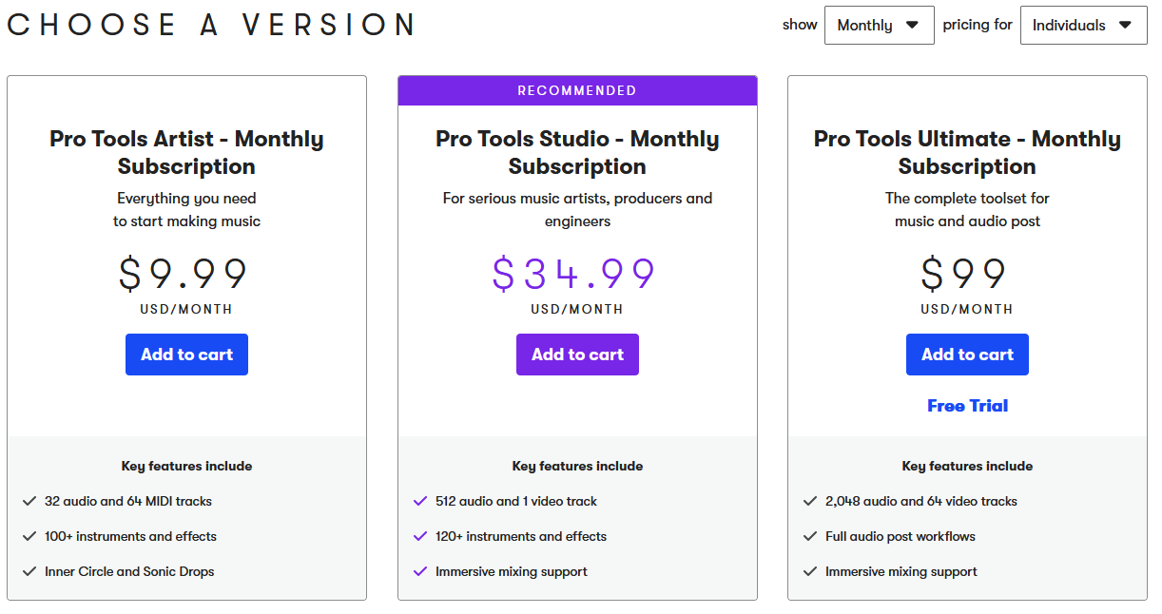Click purple checkmark beside Studio's Immersive mixing support
This screenshot has height=614, width=1162.
point(420,571)
